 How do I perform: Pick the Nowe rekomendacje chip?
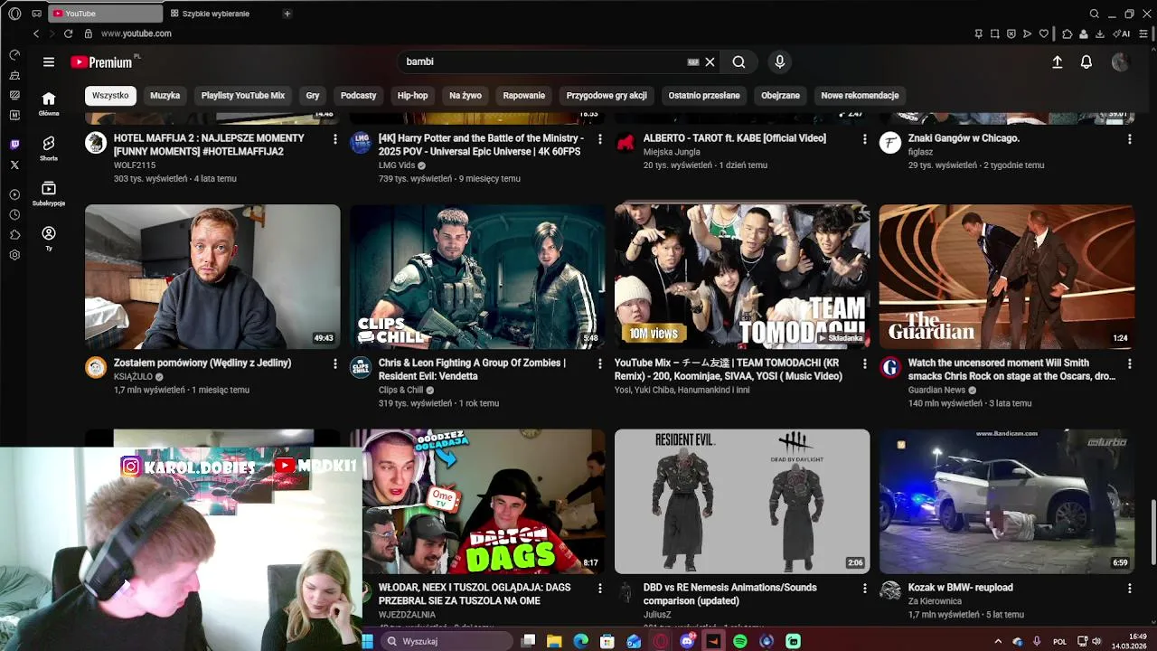click(860, 95)
